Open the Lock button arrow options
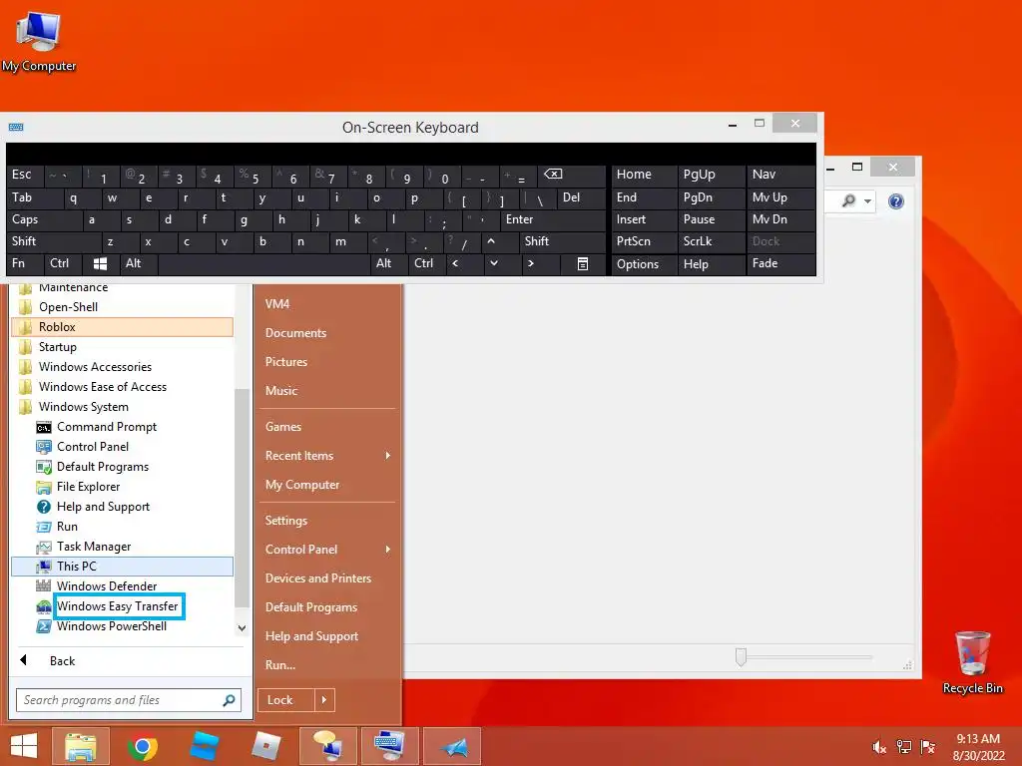Image resolution: width=1022 pixels, height=766 pixels. pyautogui.click(x=324, y=700)
